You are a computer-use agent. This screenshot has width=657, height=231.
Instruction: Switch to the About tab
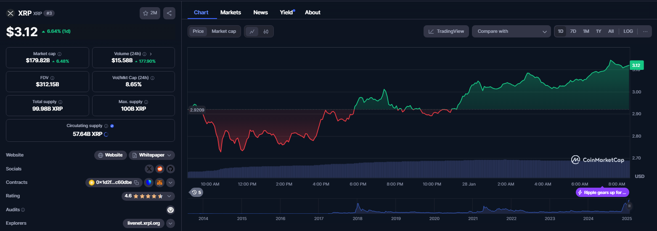(313, 12)
